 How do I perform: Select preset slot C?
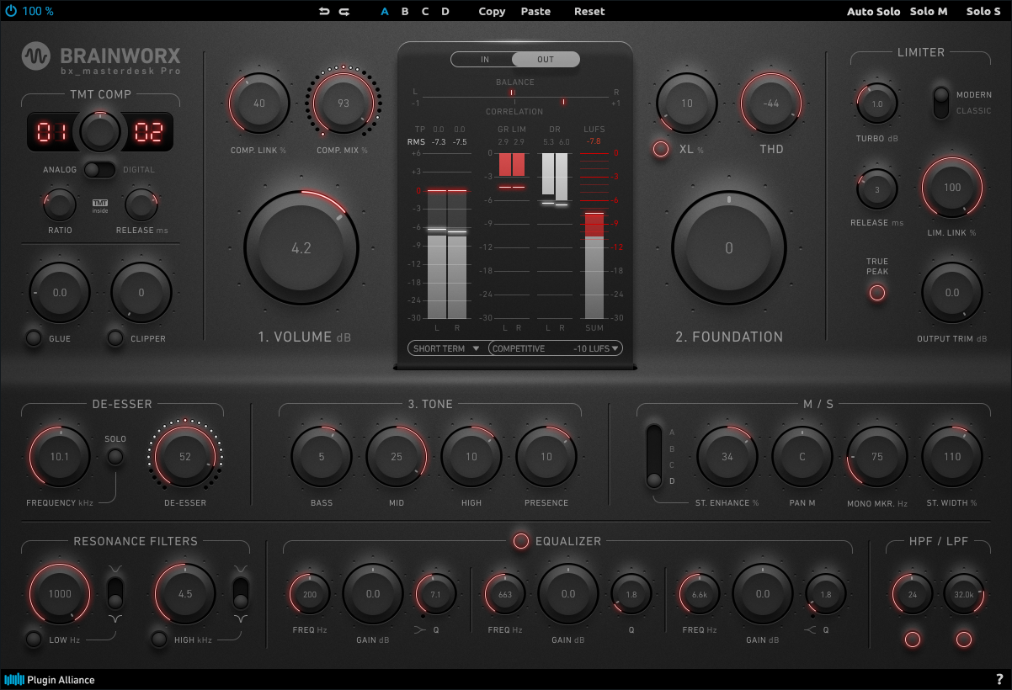425,12
